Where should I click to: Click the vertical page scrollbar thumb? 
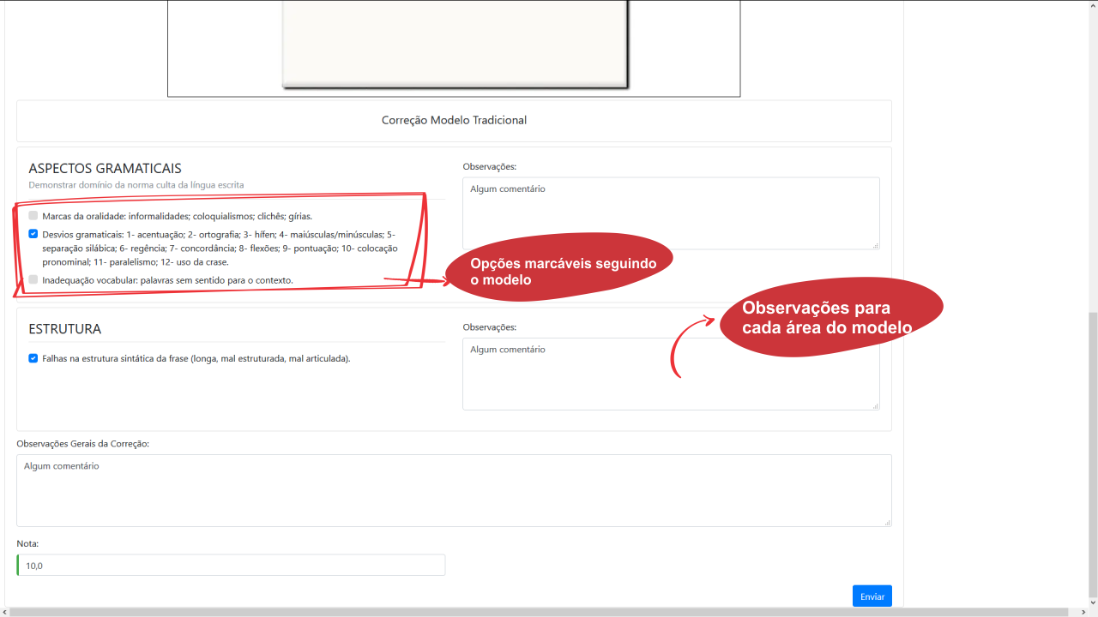pos(1092,454)
